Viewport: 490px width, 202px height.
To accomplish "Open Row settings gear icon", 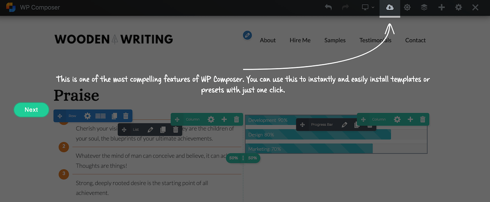I will [x=87, y=116].
